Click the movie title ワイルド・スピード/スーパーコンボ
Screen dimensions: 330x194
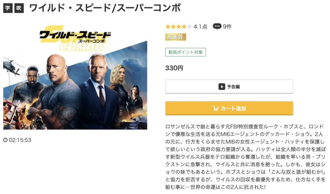105,8
